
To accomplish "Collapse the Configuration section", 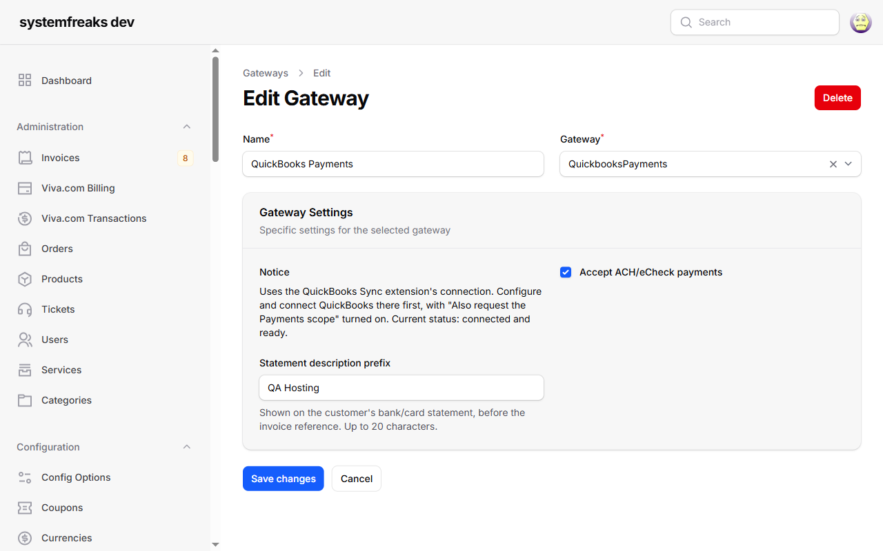I will click(x=186, y=447).
